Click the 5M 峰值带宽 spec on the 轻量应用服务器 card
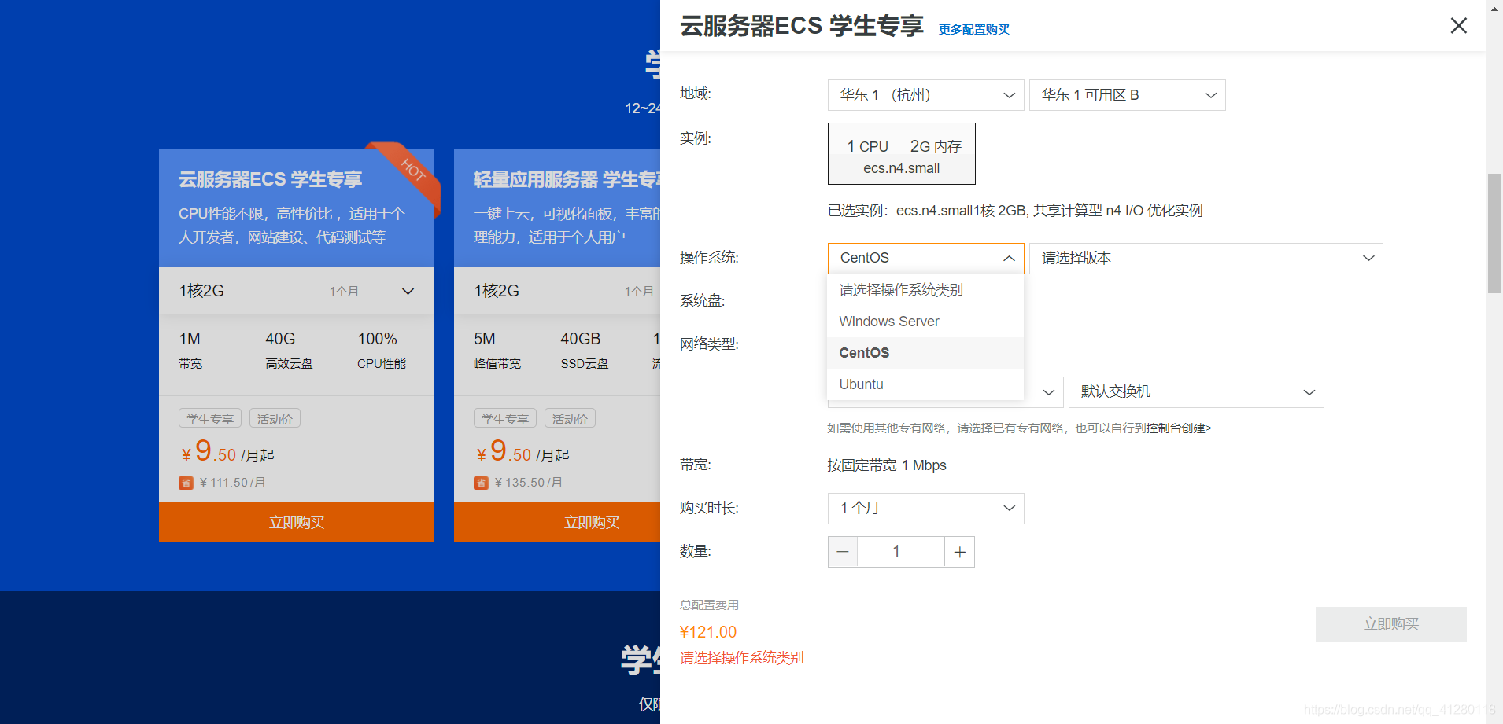The image size is (1503, 724). [x=497, y=351]
